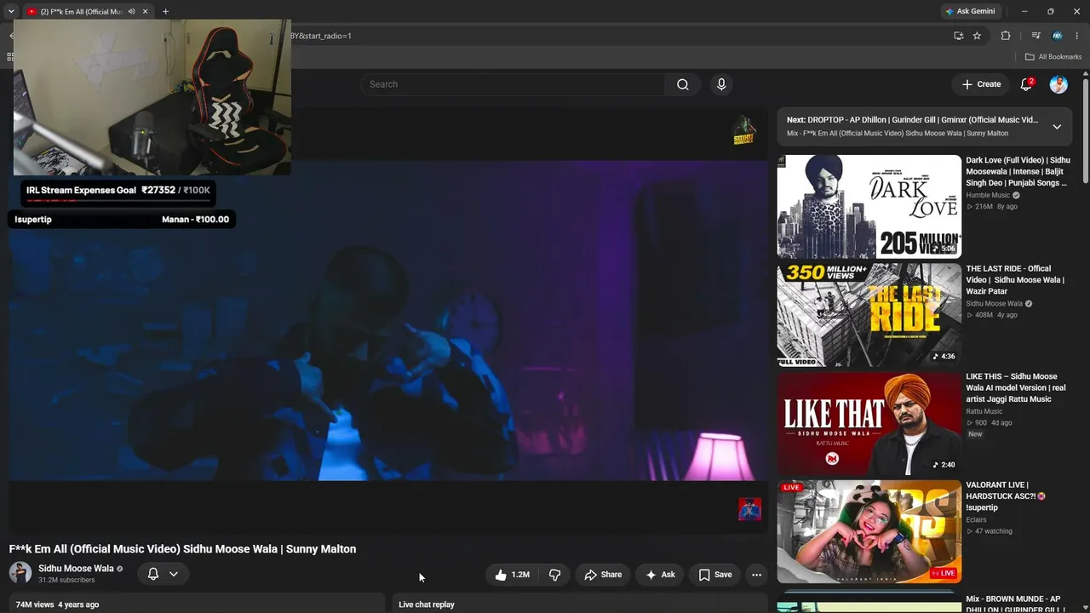This screenshot has width=1090, height=613.
Task: Expand the Mix playlist panel chevron
Action: tap(1057, 127)
